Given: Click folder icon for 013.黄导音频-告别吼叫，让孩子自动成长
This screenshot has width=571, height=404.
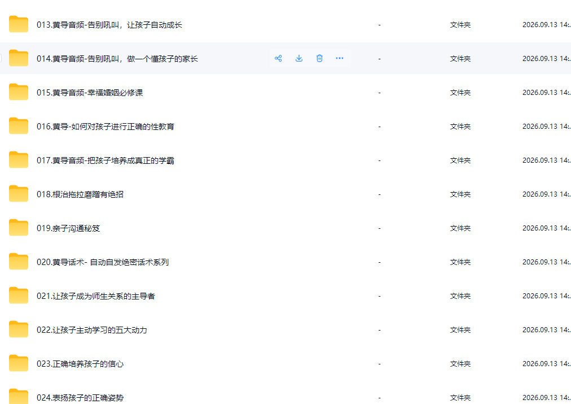Looking at the screenshot, I should 19,24.
